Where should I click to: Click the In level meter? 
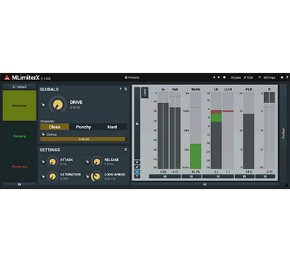163,130
